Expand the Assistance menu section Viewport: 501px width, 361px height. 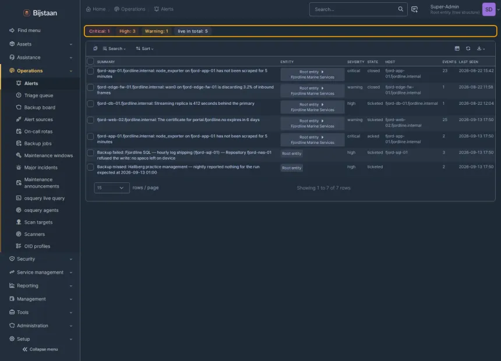pos(40,58)
